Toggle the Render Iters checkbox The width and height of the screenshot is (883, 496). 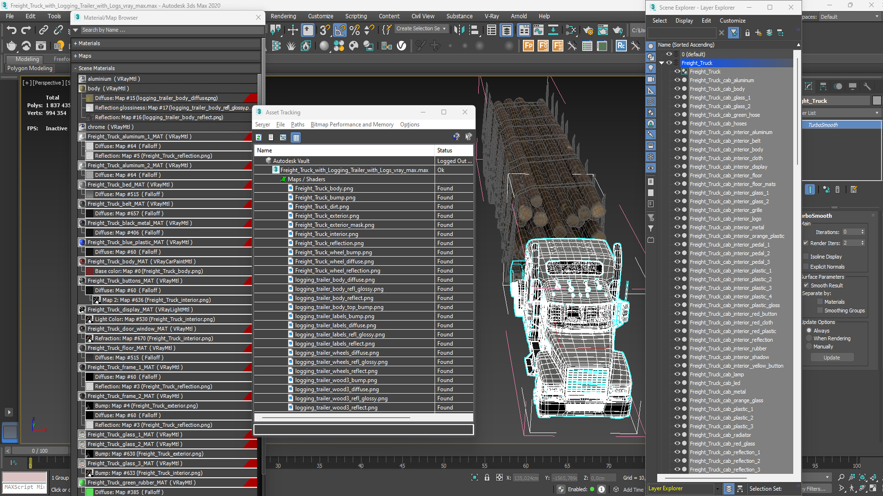[806, 243]
